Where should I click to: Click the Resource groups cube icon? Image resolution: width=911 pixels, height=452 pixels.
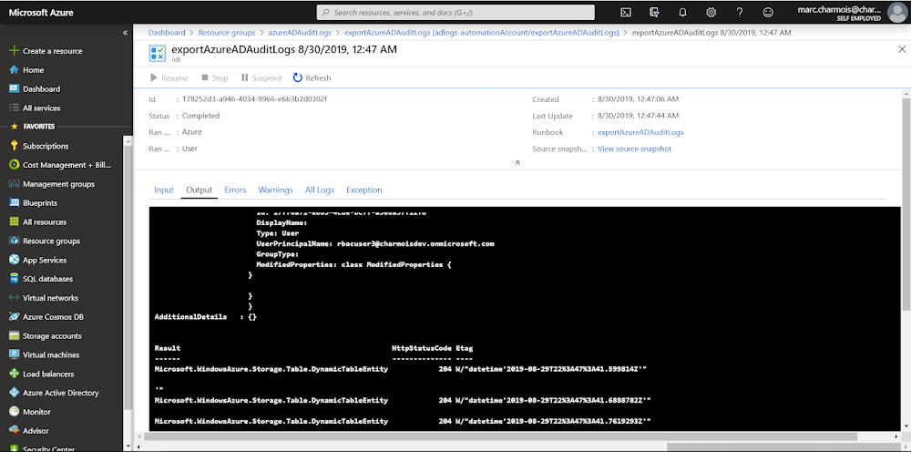click(15, 241)
